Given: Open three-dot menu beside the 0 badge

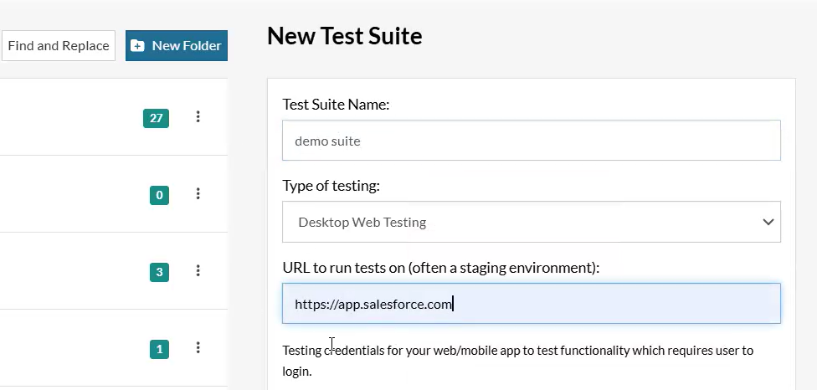Looking at the screenshot, I should tap(198, 194).
